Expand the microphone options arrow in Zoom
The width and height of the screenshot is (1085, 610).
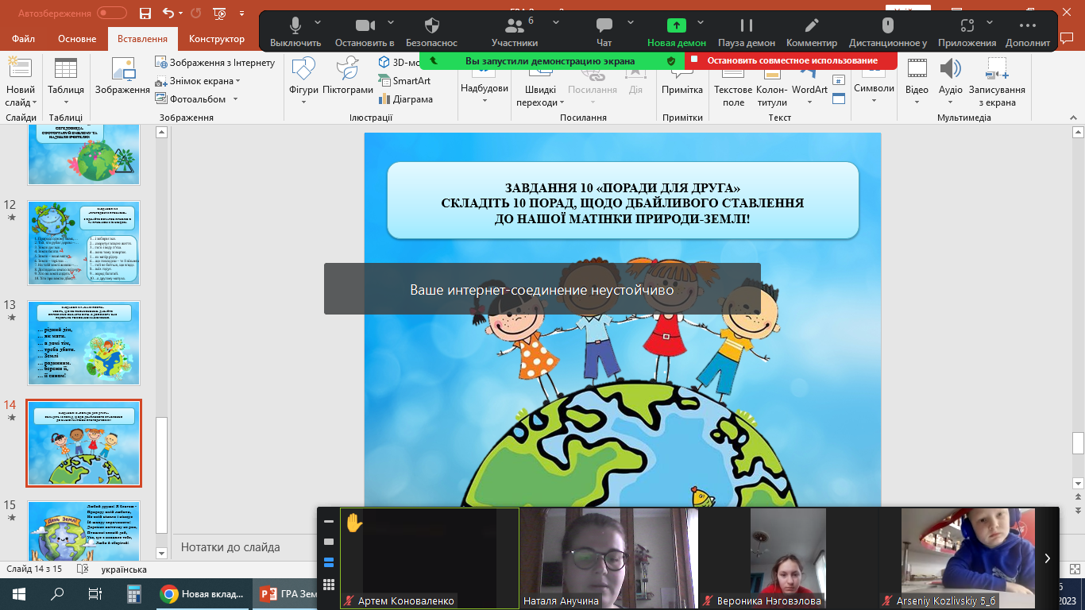[318, 22]
